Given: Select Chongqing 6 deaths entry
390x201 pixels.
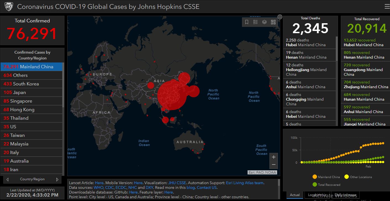Looking at the screenshot, I should pos(309,99).
